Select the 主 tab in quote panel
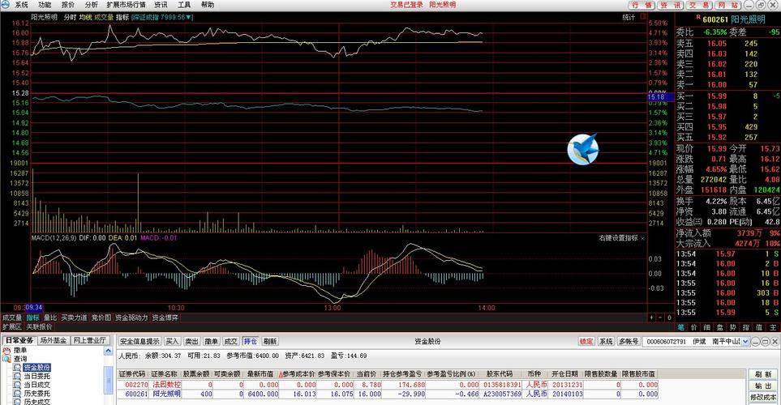The width and height of the screenshot is (781, 405). (772, 327)
